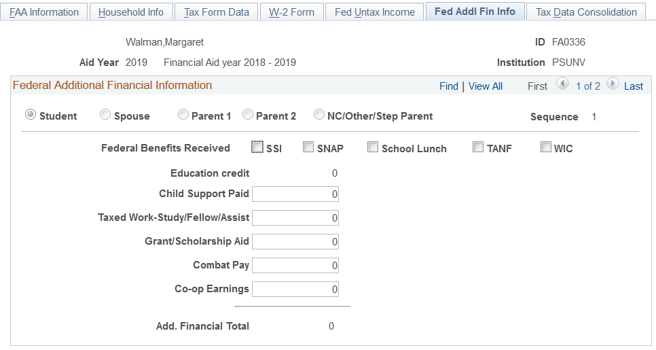Viewport: 656px width, 350px height.
Task: Enable the SNAP benefit checkbox
Action: coord(308,147)
